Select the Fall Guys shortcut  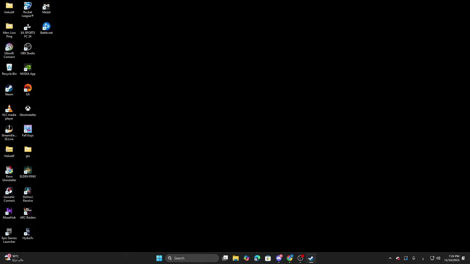(28, 131)
